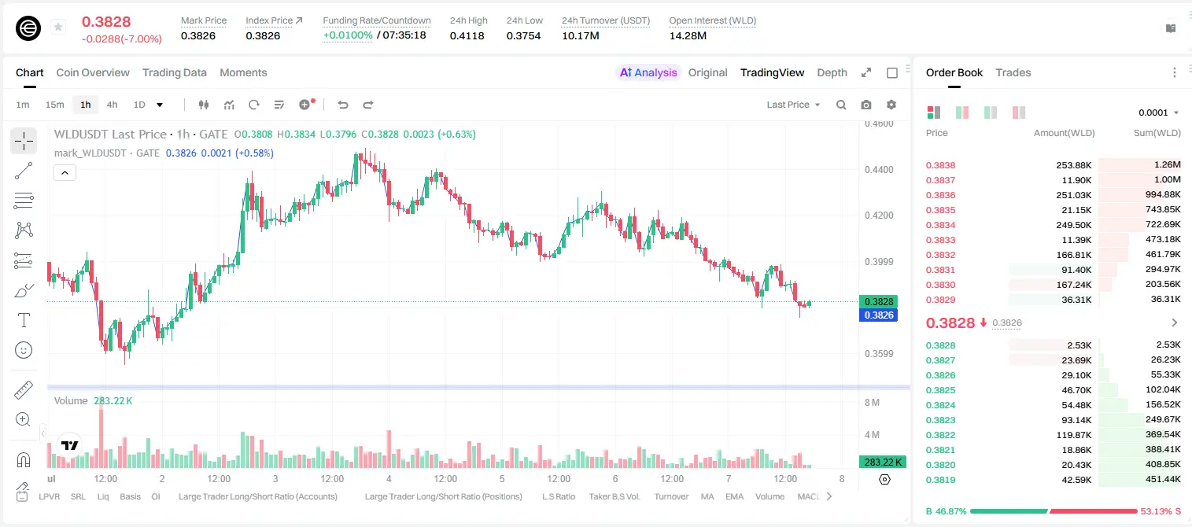The width and height of the screenshot is (1192, 527).
Task: Select the 4h timeframe
Action: [x=112, y=105]
